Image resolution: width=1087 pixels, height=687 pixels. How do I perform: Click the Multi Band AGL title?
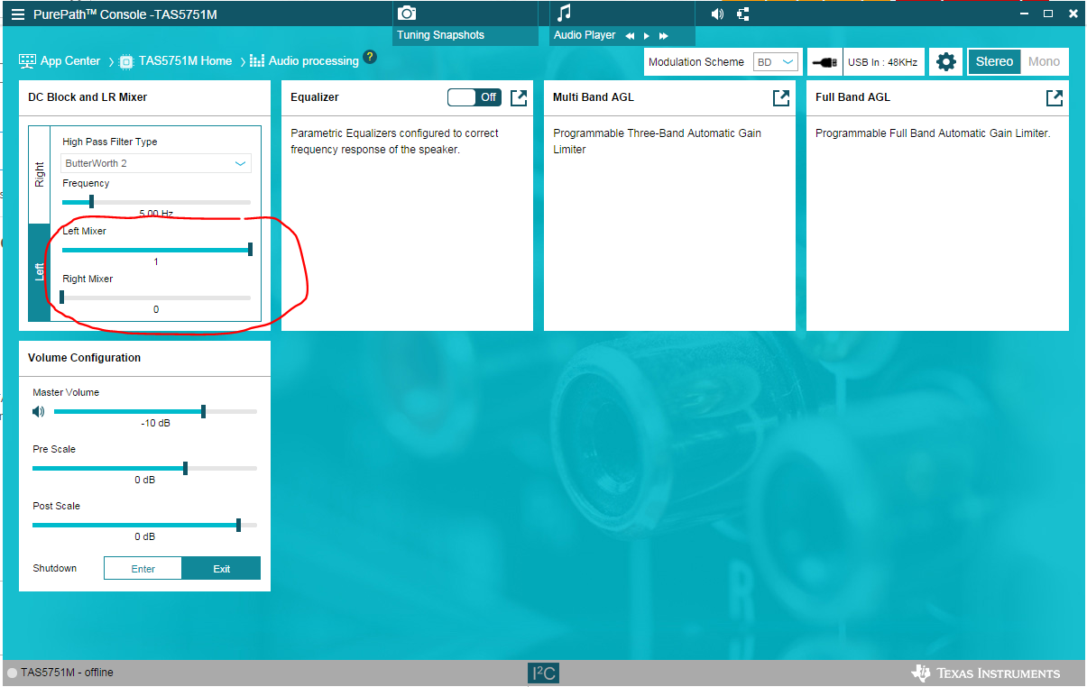click(594, 97)
